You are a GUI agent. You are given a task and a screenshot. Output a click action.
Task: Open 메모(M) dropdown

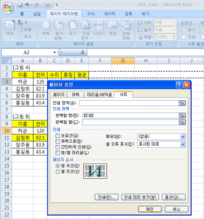[183, 137]
